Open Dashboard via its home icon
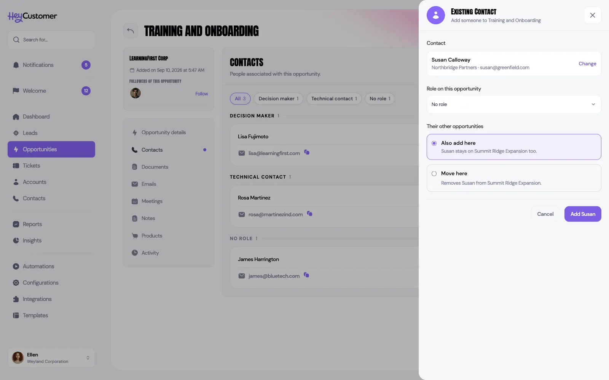The image size is (609, 380). (16, 117)
